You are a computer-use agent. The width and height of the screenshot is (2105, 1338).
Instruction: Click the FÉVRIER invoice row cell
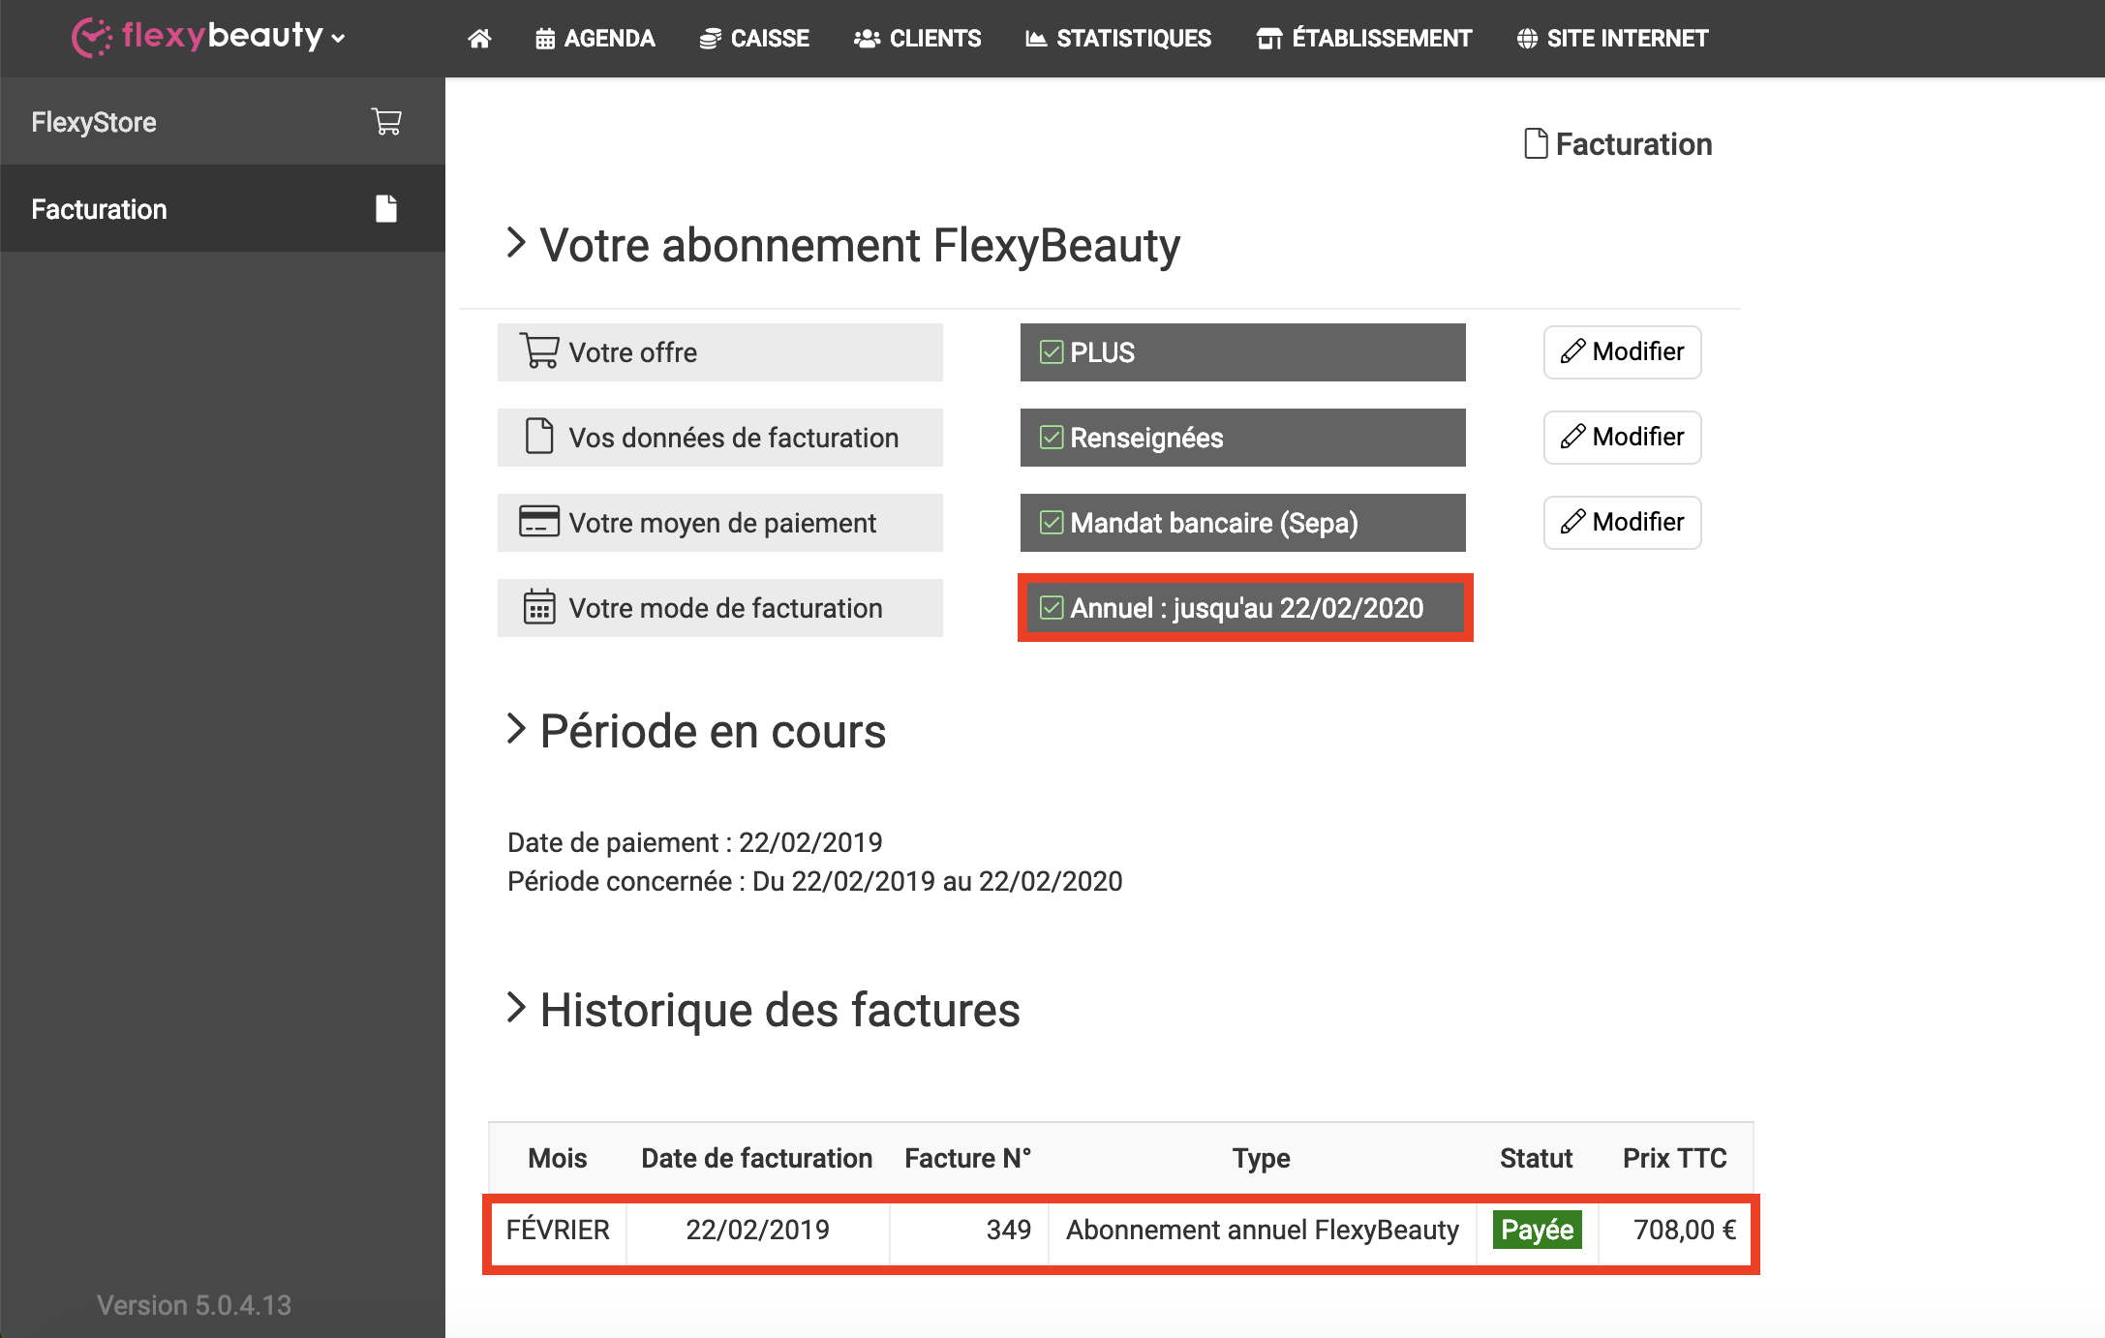tap(558, 1230)
